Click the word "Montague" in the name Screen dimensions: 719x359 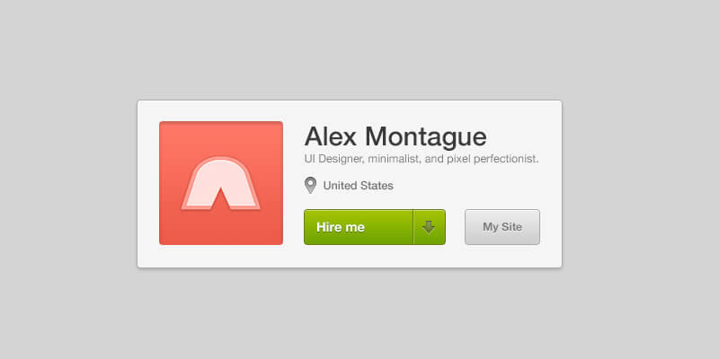click(431, 136)
